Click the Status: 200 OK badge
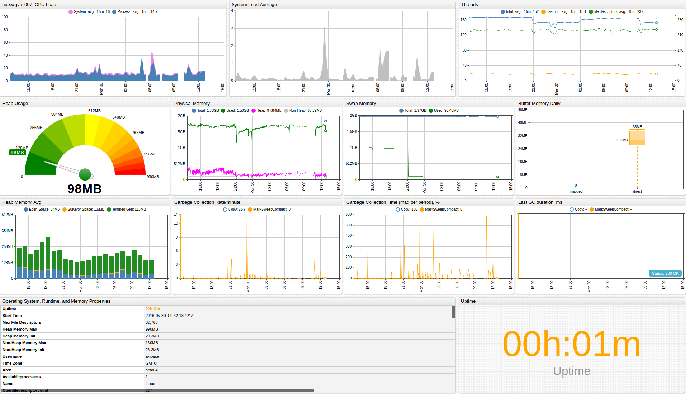Screen dimensions: 686x394 coord(665,273)
